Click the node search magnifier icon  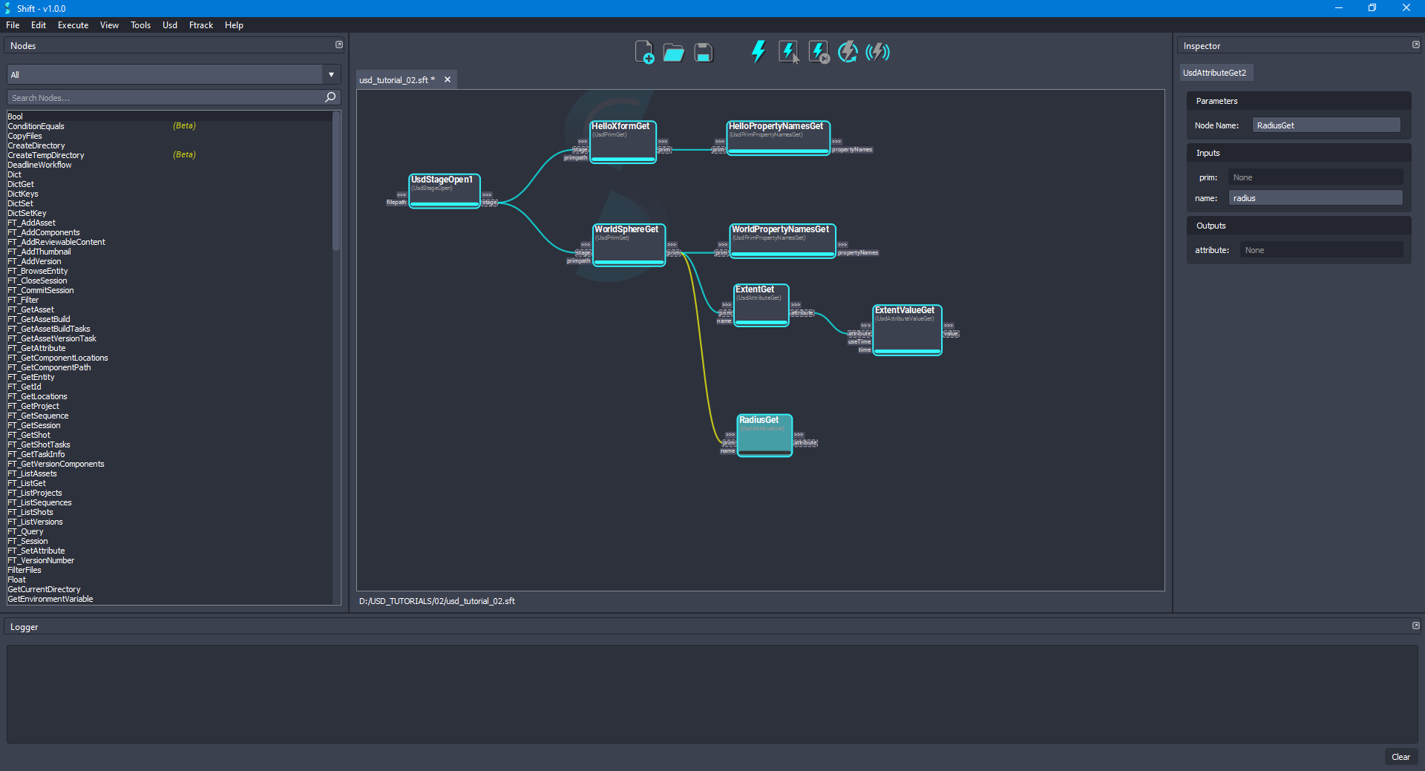[x=330, y=97]
